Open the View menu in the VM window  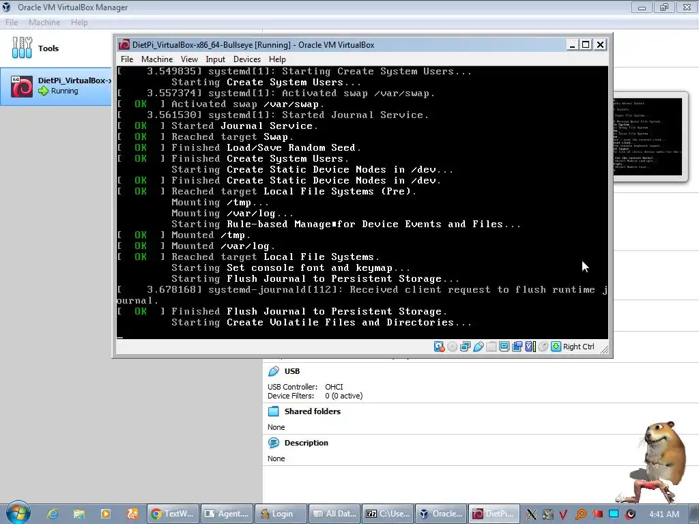pos(189,59)
